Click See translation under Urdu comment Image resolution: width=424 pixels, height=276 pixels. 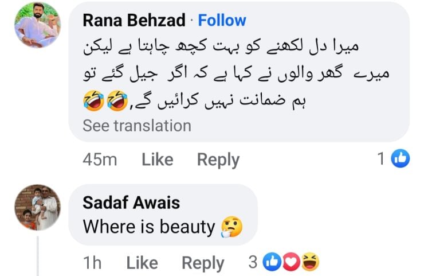point(137,126)
